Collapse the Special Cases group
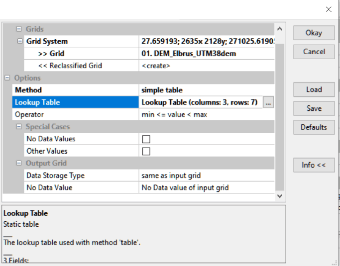340x266 pixels. (19, 127)
